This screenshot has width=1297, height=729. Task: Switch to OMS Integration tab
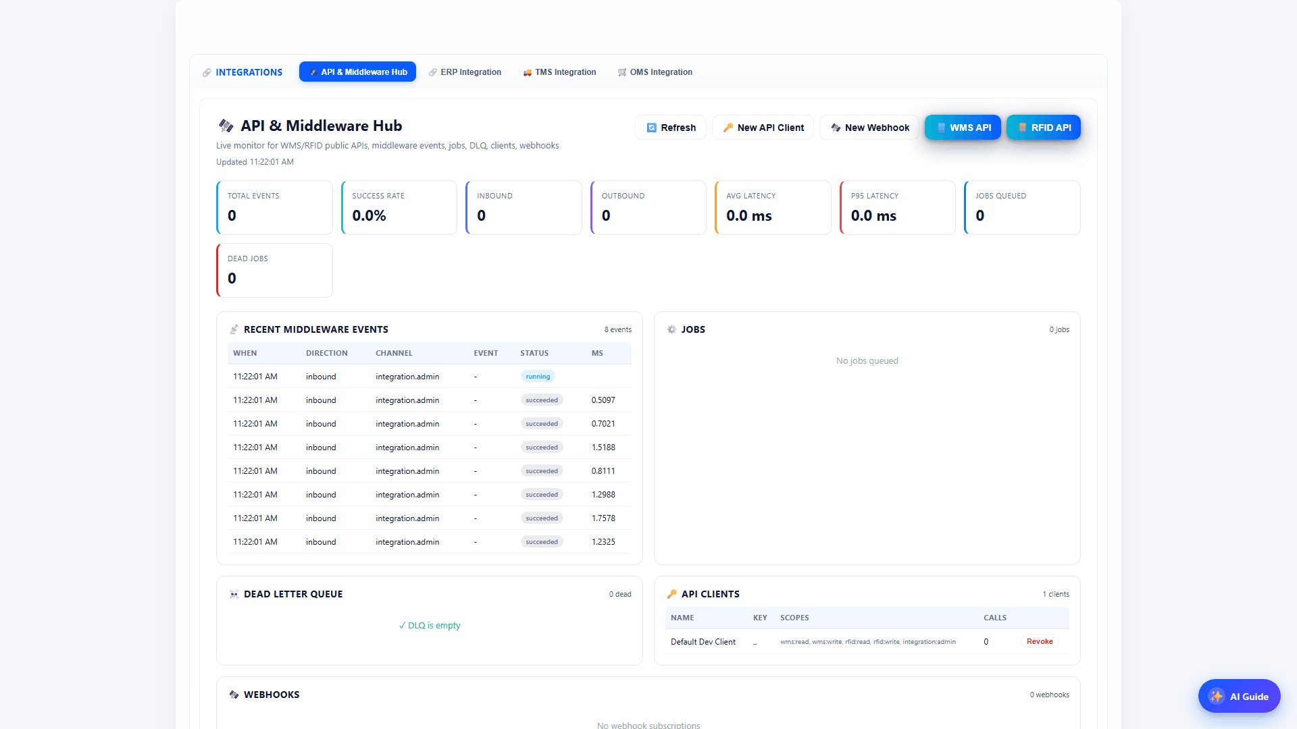coord(655,72)
